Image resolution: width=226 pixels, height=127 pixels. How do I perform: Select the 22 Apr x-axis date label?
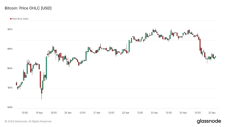pyautogui.click(x=125, y=113)
